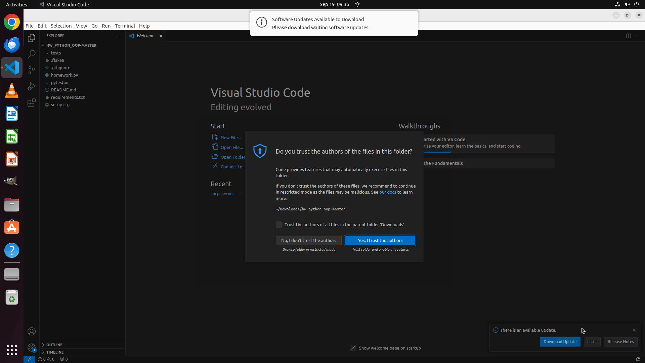Toggle Show welcome page on startup checkbox
Viewport: 645px width, 363px height.
pyautogui.click(x=353, y=348)
